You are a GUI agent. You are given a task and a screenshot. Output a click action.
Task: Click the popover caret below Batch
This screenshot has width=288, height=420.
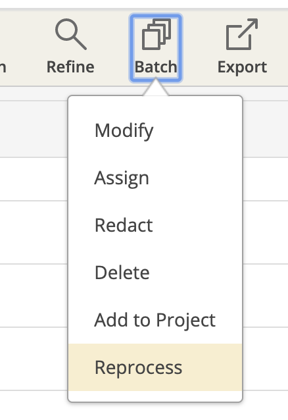click(156, 87)
